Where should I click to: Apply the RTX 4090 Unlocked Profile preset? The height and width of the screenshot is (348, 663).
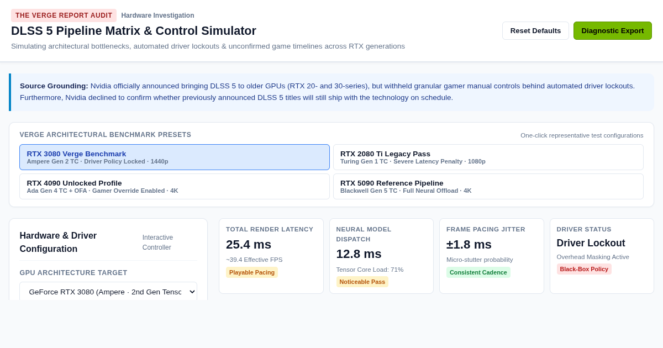[175, 187]
